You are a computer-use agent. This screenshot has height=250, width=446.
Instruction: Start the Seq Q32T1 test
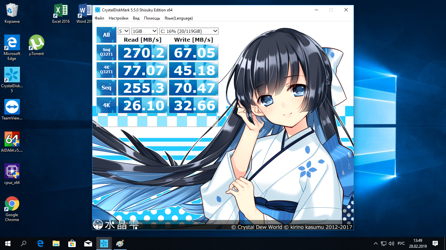[x=106, y=52]
